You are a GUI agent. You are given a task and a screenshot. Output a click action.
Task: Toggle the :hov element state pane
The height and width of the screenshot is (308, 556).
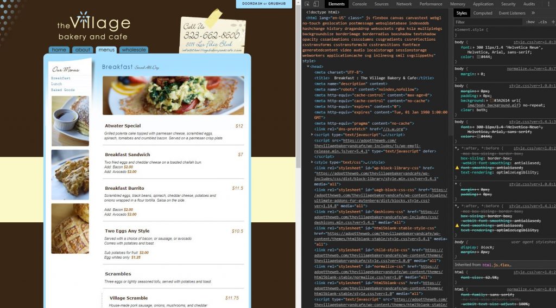530,22
